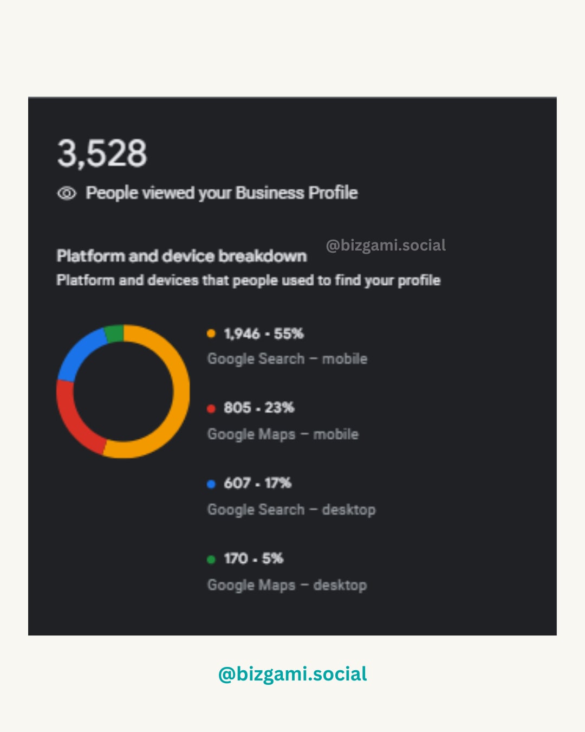Click the eye icon beside profile views
Screen dimensions: 585x732
click(67, 194)
